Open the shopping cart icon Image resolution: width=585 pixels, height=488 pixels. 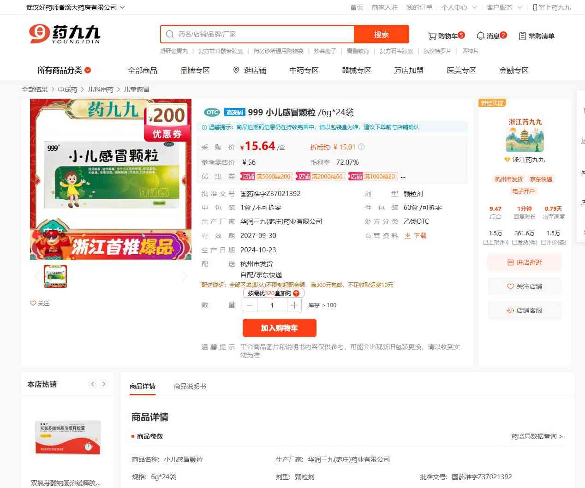pyautogui.click(x=432, y=36)
